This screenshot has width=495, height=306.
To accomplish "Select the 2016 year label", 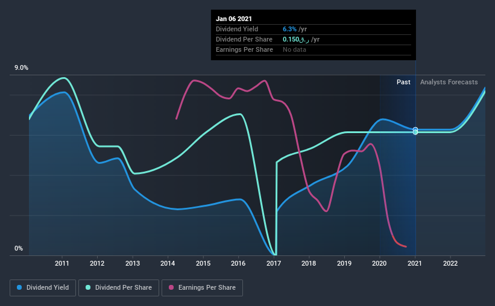I will [238, 263].
